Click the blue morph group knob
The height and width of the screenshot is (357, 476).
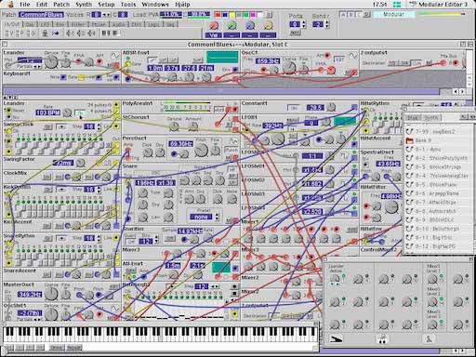(250, 26)
